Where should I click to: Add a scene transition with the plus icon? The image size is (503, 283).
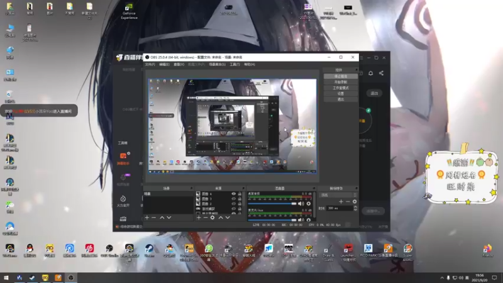click(341, 201)
